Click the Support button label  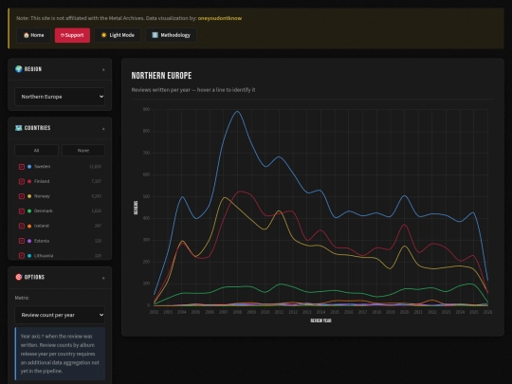(74, 35)
